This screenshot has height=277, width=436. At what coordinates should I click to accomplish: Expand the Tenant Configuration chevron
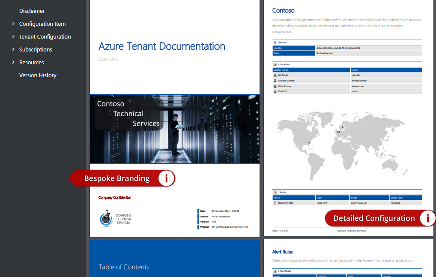tap(13, 36)
